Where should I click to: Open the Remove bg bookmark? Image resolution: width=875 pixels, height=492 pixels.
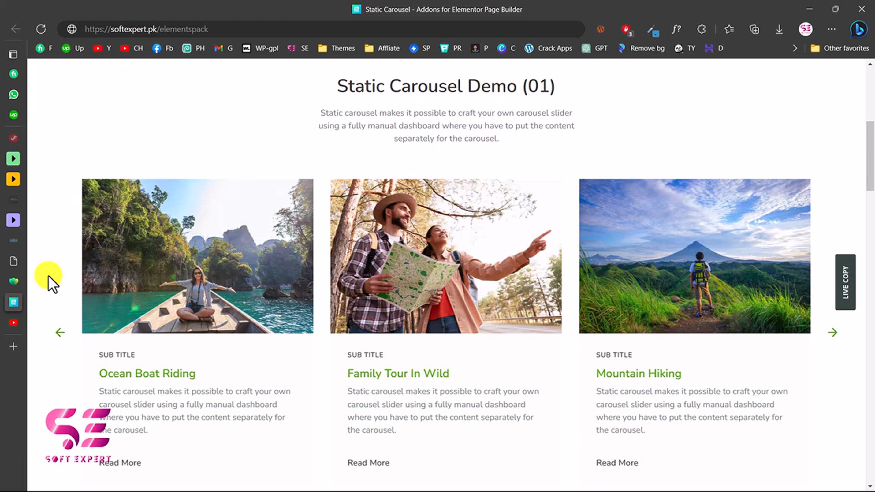pos(641,48)
